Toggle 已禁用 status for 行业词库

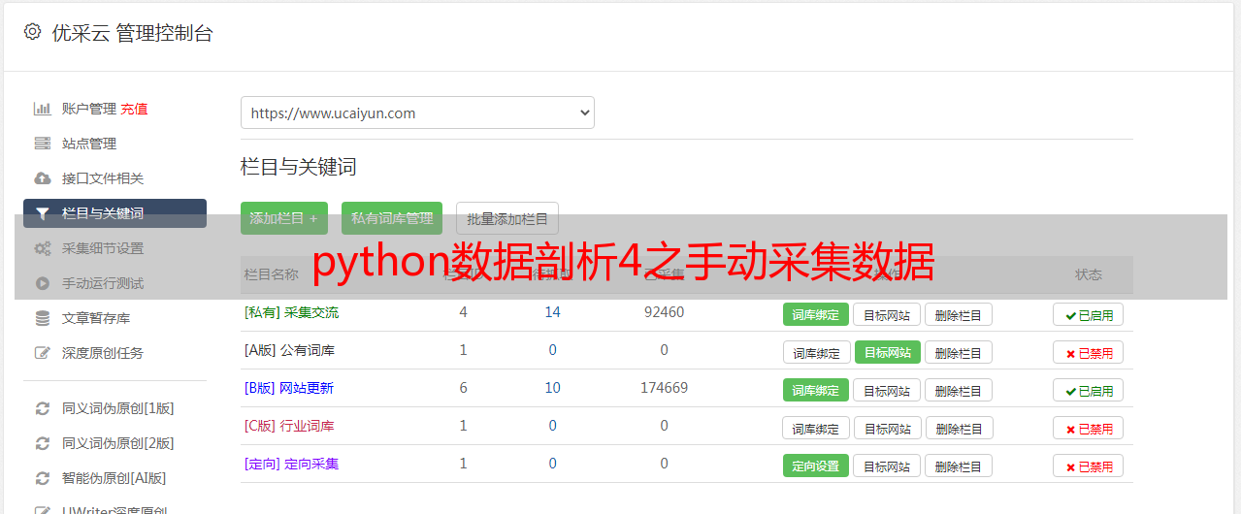[1089, 428]
